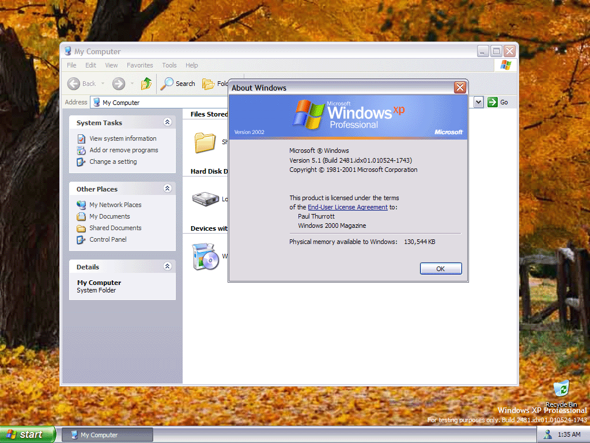The height and width of the screenshot is (443, 590).
Task: Maximize the My Computer window
Action: tap(496, 51)
